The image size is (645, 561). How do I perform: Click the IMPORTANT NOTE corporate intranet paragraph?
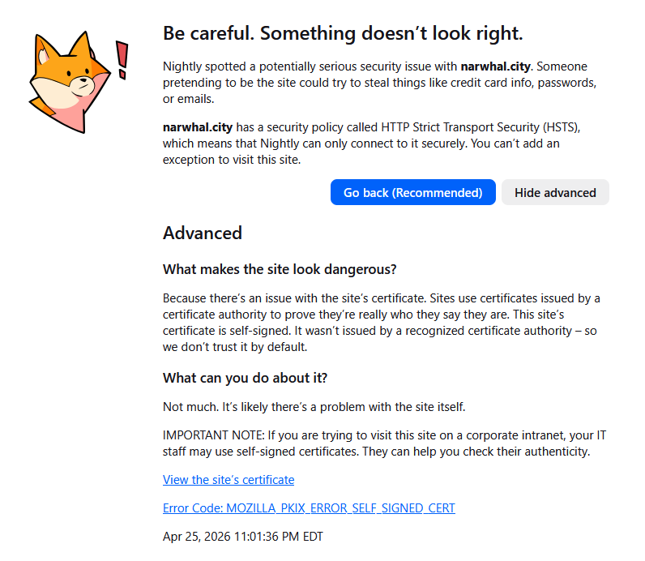point(385,443)
